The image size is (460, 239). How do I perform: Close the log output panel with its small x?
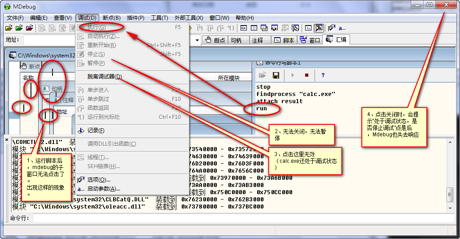[7, 140]
